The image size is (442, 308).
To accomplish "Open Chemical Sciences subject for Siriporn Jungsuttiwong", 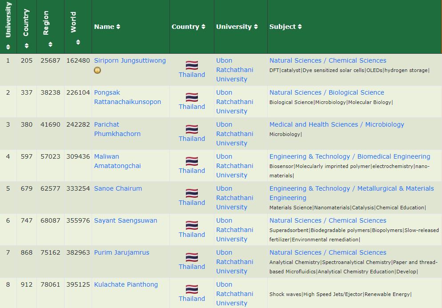I will coord(328,60).
